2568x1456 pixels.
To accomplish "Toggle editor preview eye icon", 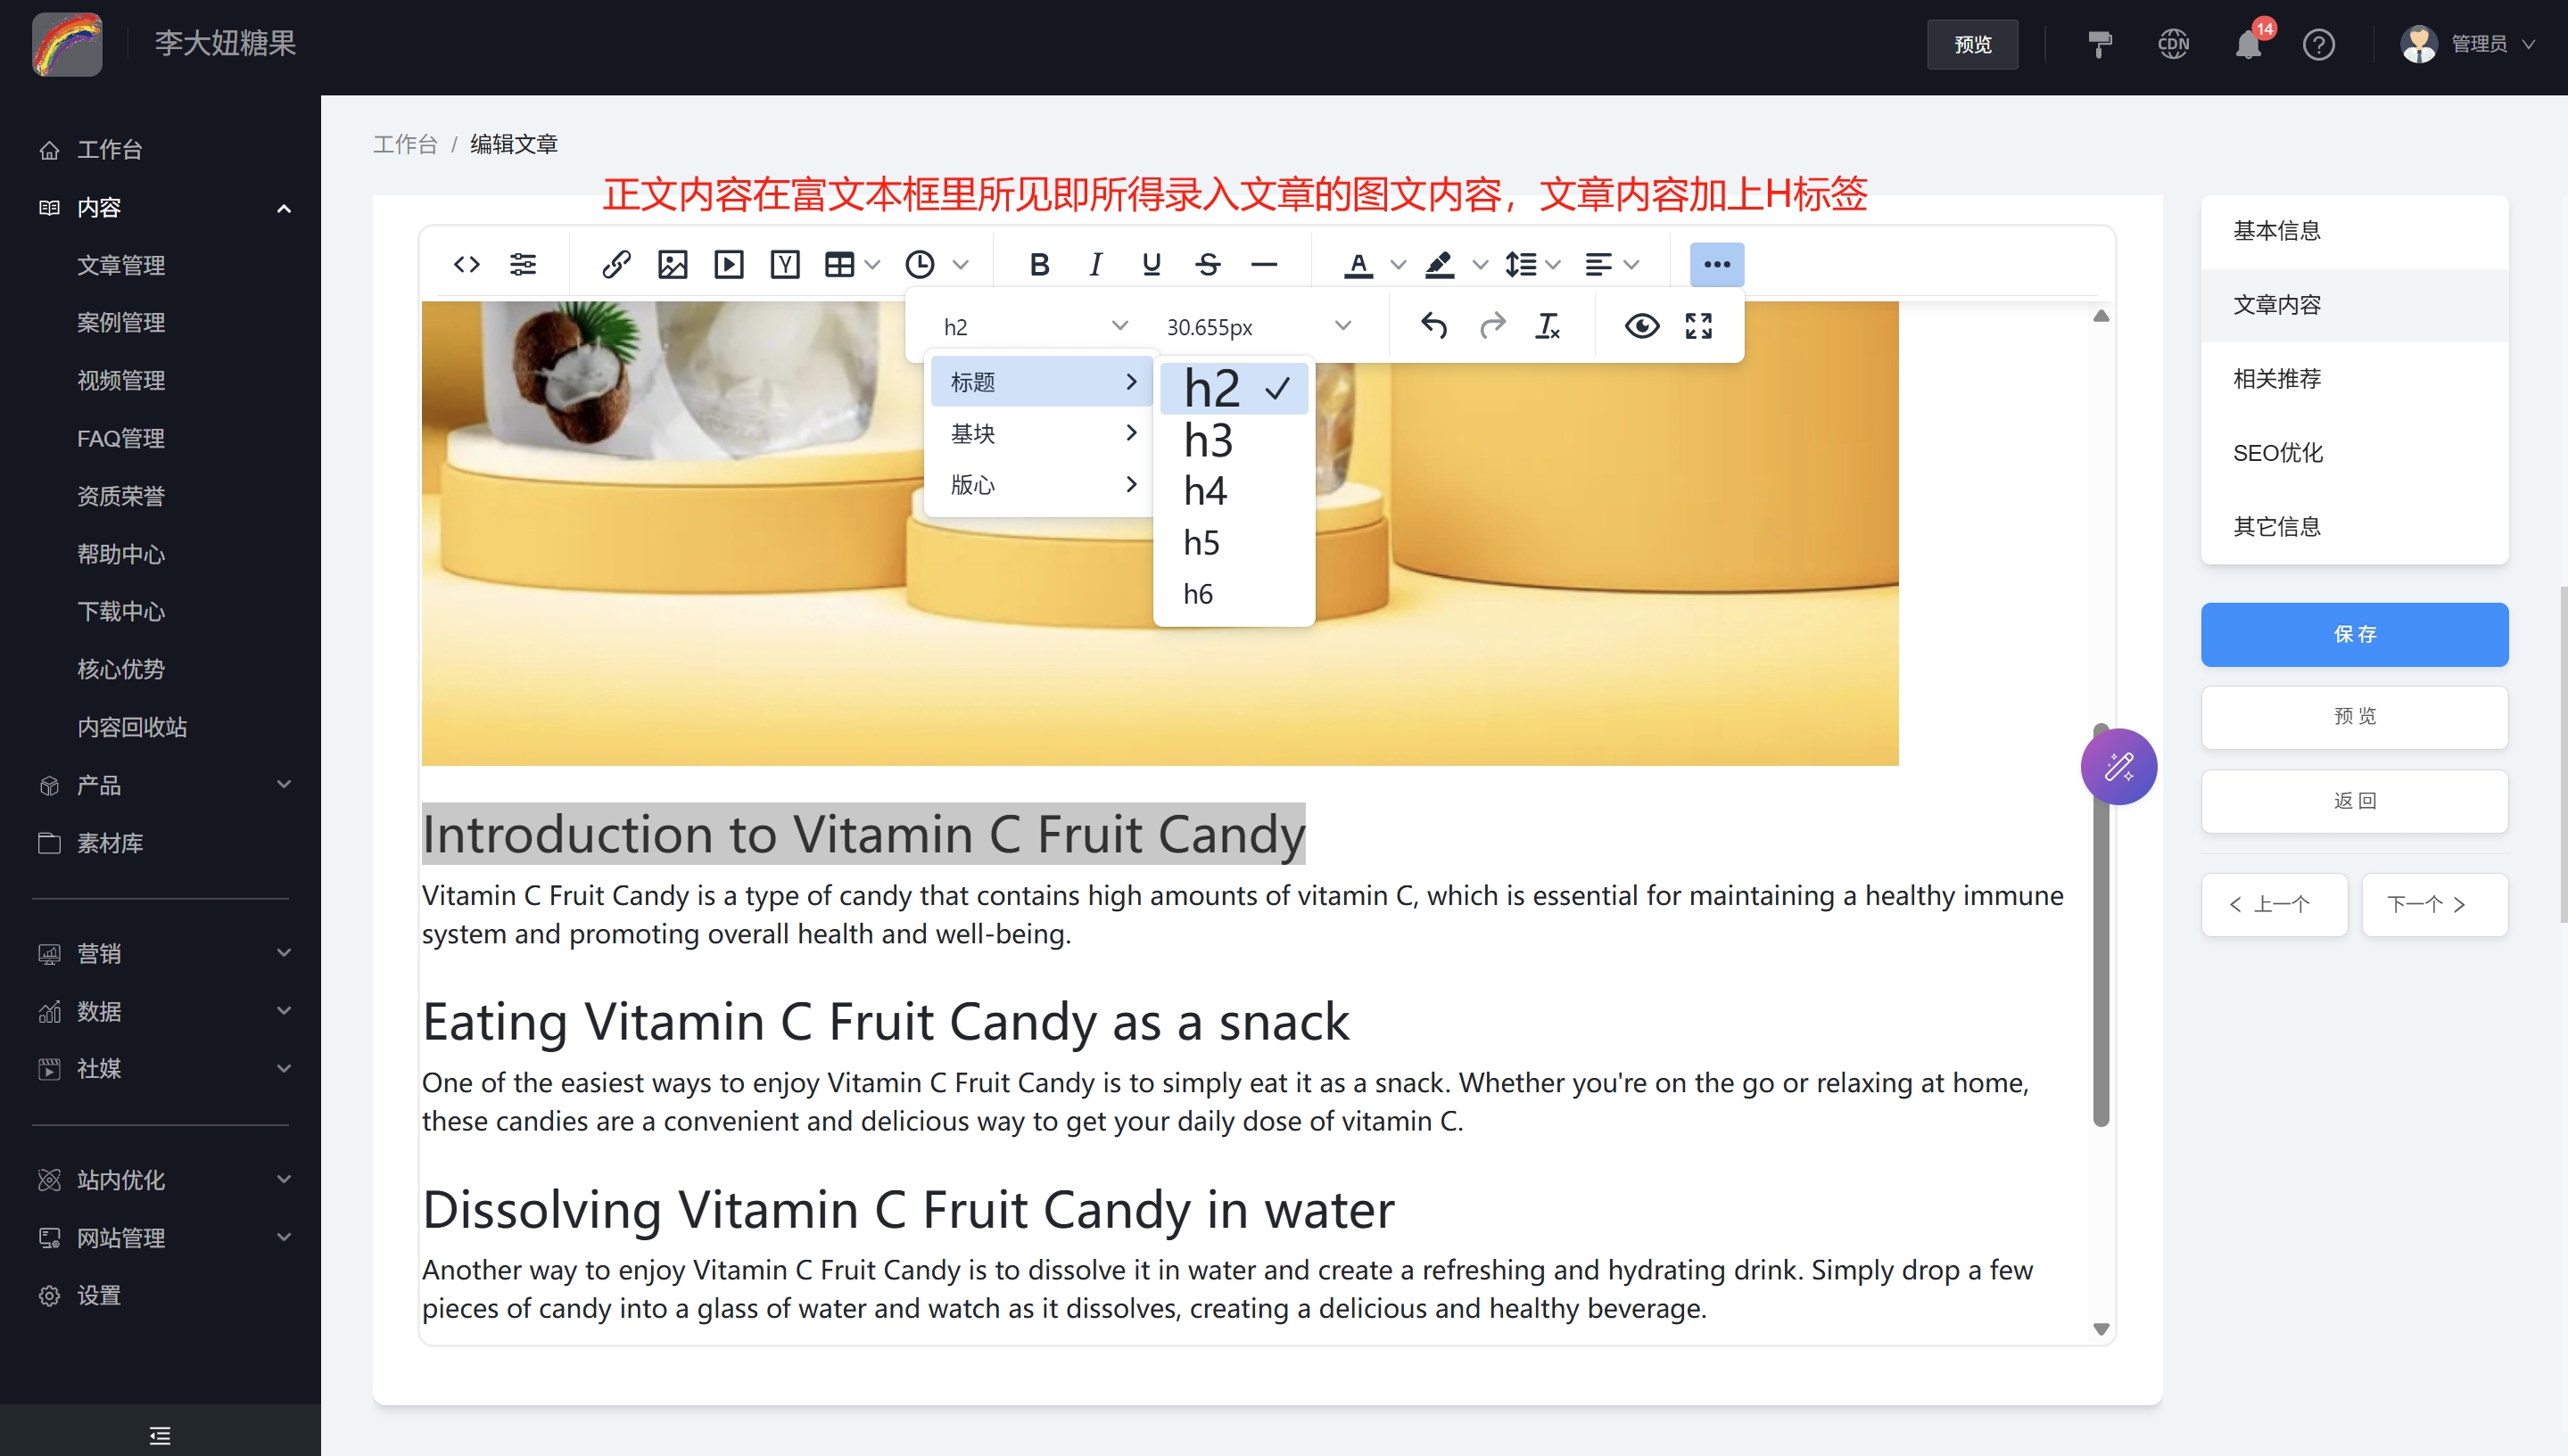I will coord(1641,326).
